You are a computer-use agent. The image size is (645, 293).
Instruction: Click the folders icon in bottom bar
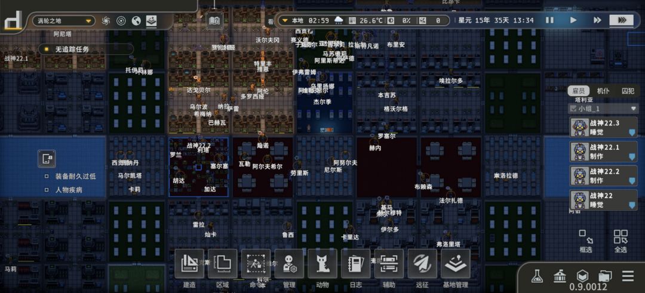pyautogui.click(x=605, y=276)
